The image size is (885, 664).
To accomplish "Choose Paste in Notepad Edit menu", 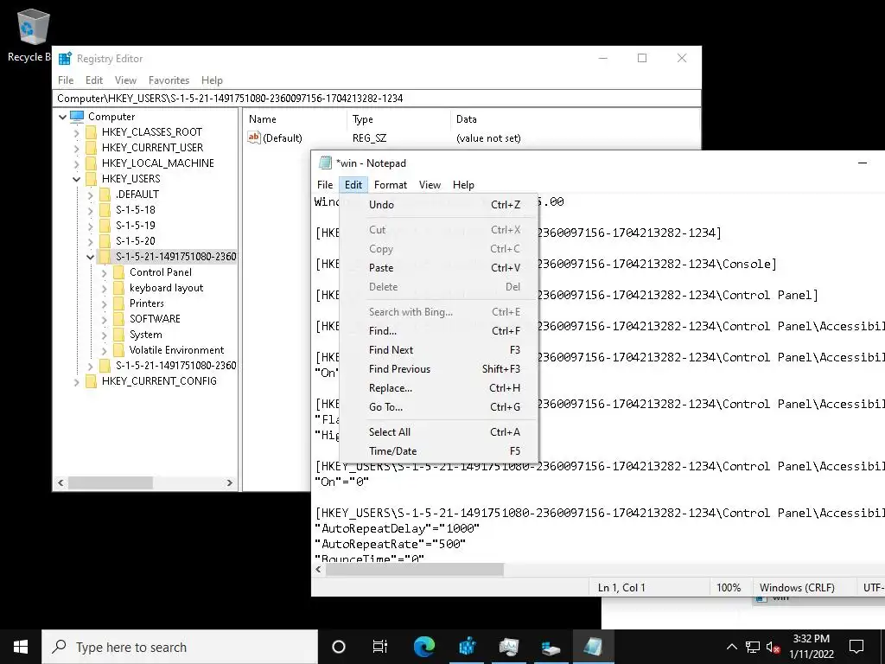I will [439, 268].
